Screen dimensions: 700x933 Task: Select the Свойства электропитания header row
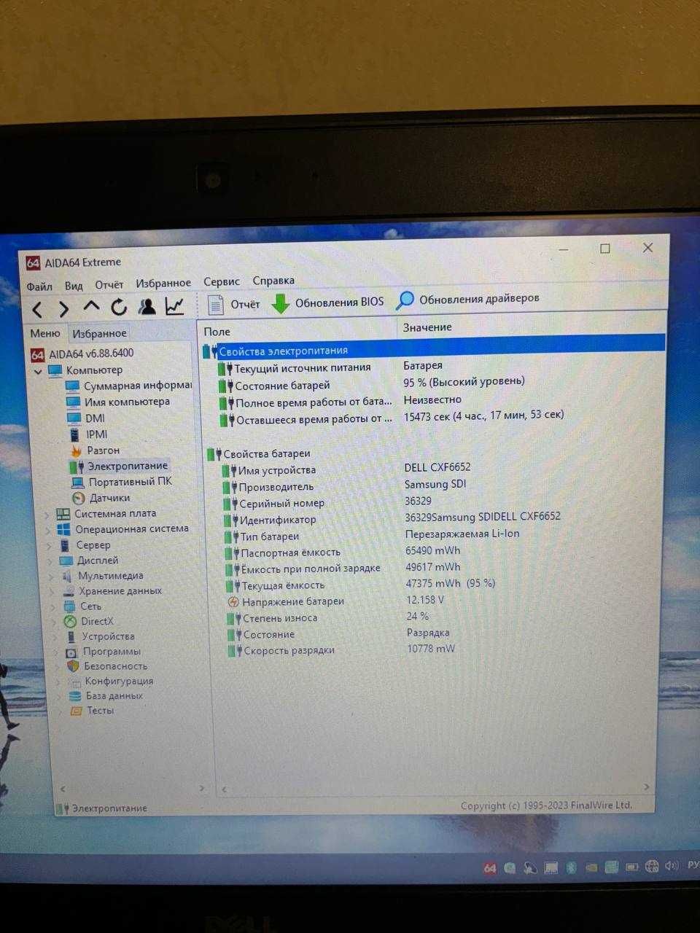pyautogui.click(x=434, y=349)
